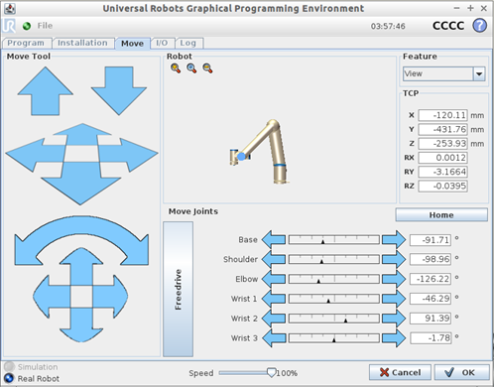The image size is (494, 387).
Task: Decrease Wrist 3 joint with its left arrow
Action: click(x=274, y=338)
